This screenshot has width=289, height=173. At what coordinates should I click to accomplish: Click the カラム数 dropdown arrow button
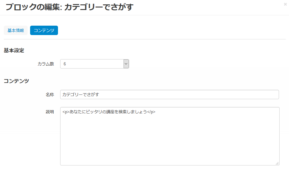point(126,64)
